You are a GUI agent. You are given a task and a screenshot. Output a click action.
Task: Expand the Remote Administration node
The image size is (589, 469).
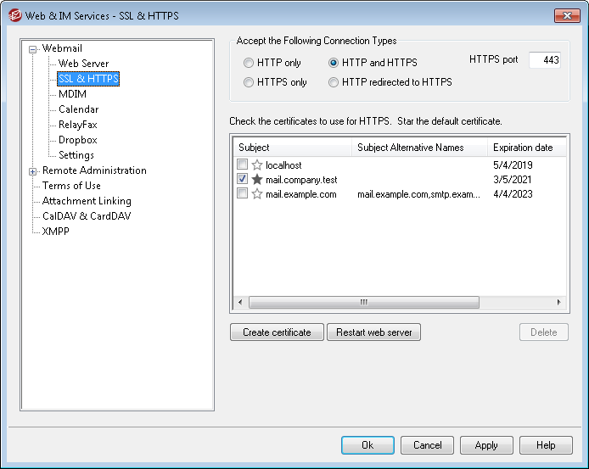tap(33, 171)
